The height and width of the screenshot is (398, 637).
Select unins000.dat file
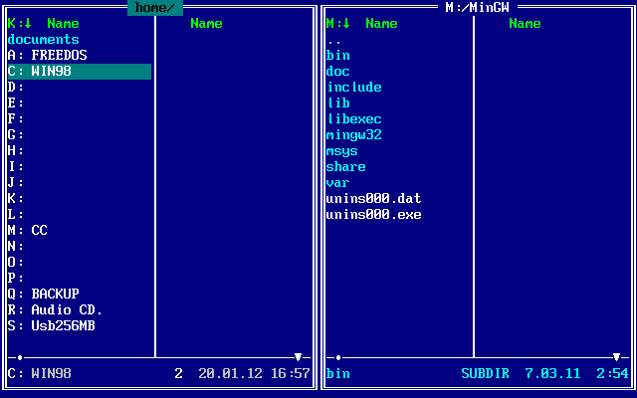tap(373, 199)
